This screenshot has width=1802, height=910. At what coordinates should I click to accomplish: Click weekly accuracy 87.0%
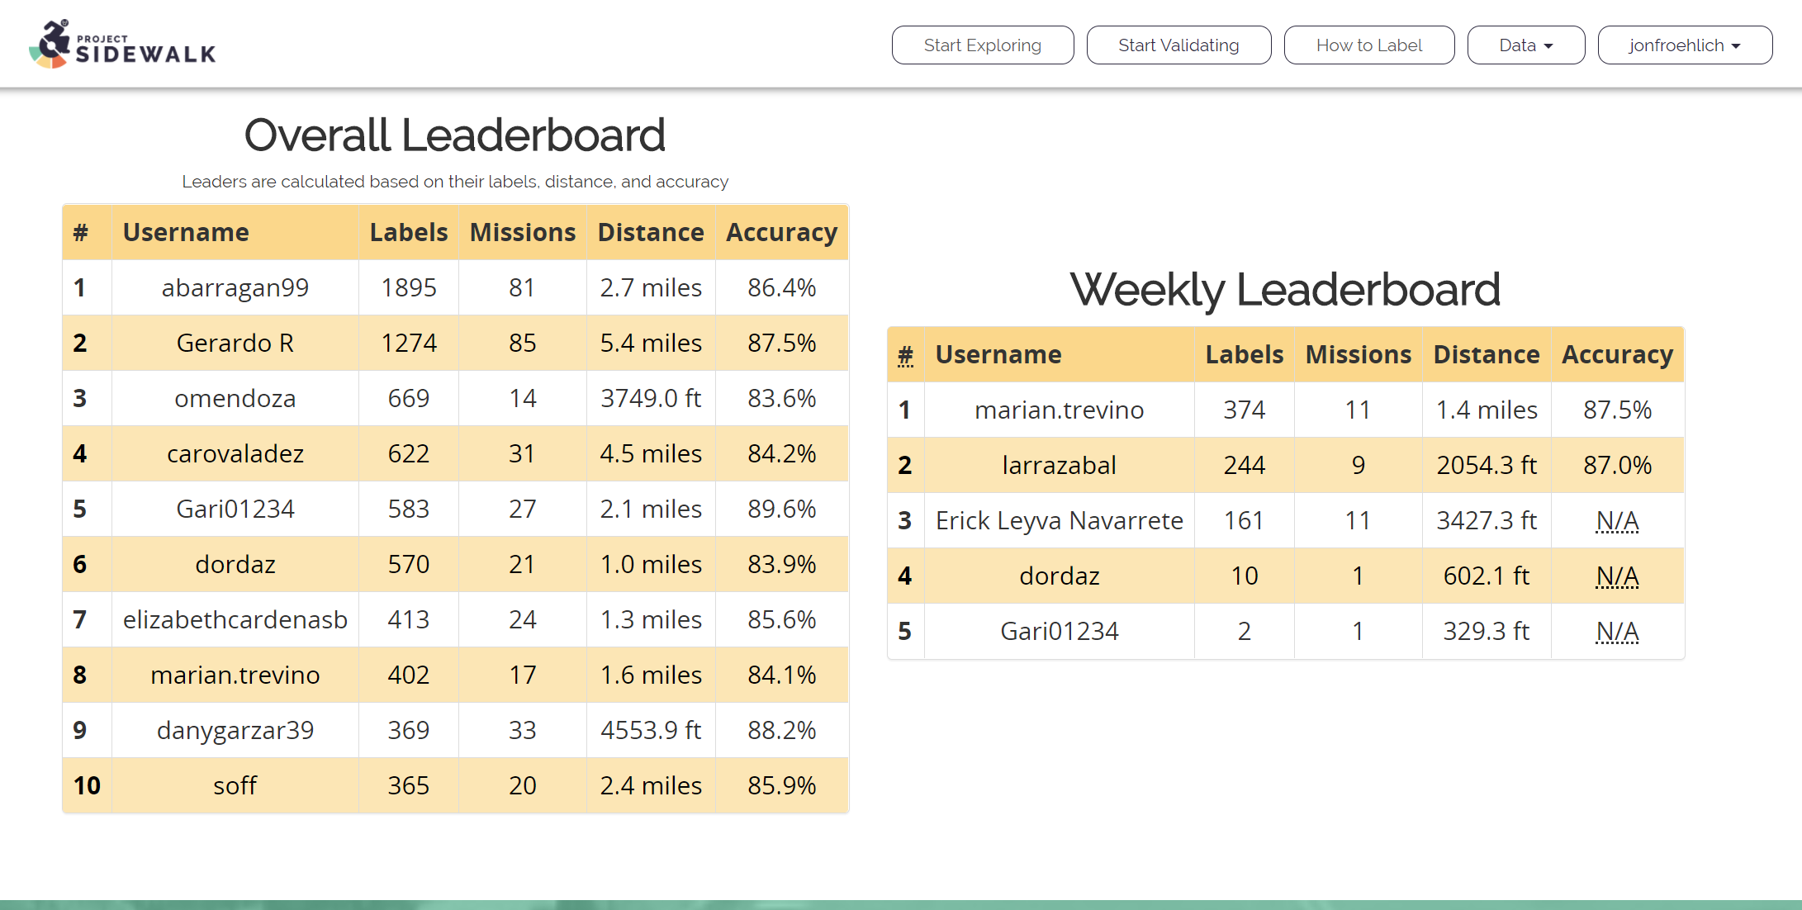(1618, 466)
